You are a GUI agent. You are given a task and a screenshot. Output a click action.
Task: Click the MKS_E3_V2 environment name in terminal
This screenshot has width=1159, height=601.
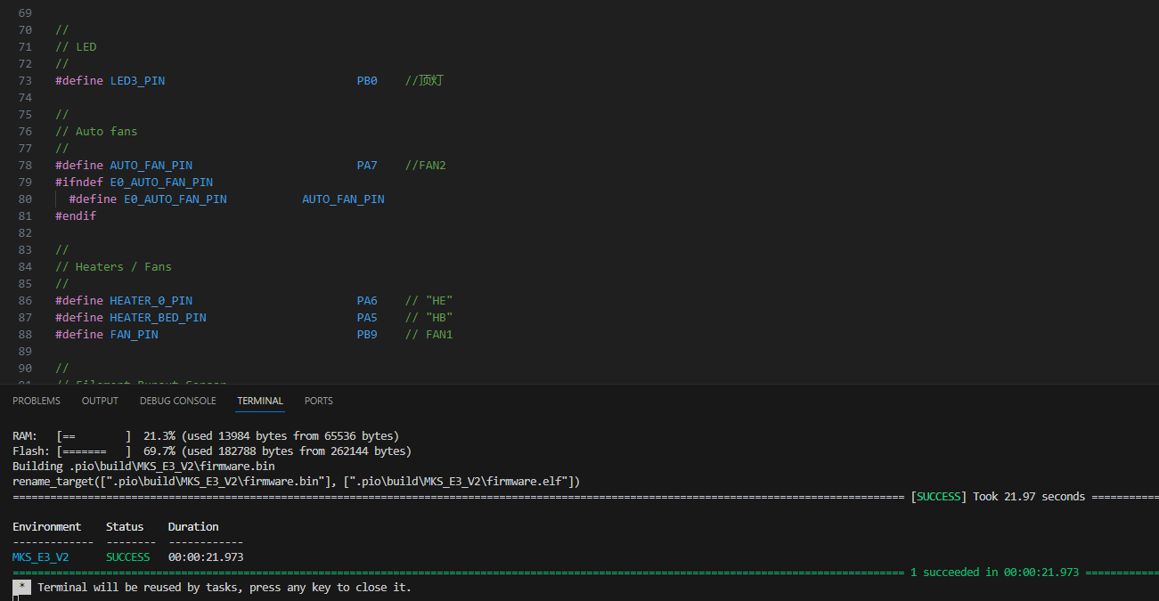[x=40, y=557]
